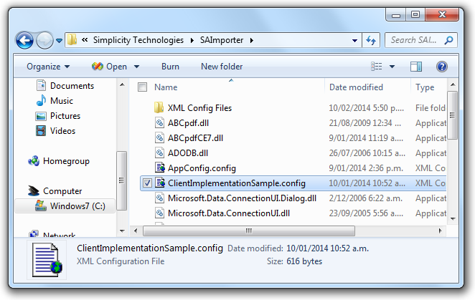Click Microsoft.Data.ConnectionUI.dll file icon

[159, 213]
